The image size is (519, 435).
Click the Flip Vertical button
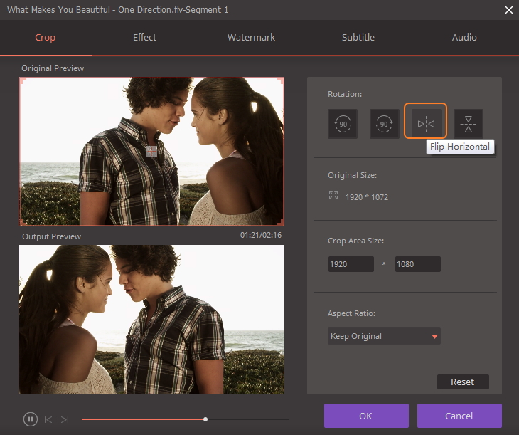click(x=469, y=124)
